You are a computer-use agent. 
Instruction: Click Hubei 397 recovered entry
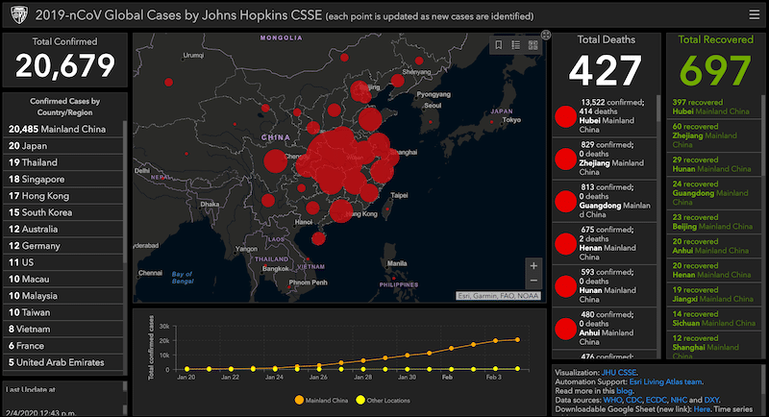coord(713,107)
